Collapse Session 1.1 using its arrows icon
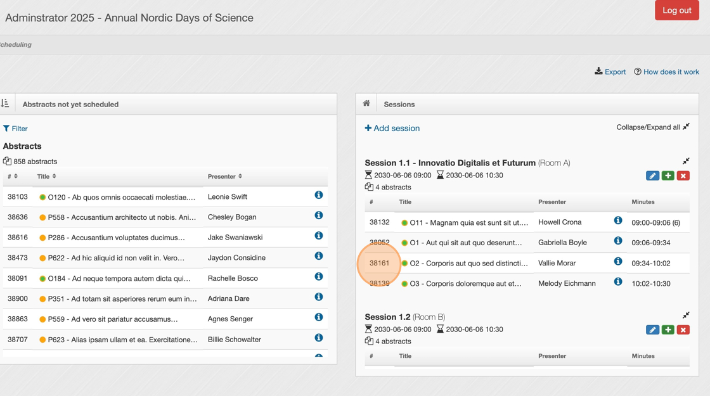710x396 pixels. [686, 161]
